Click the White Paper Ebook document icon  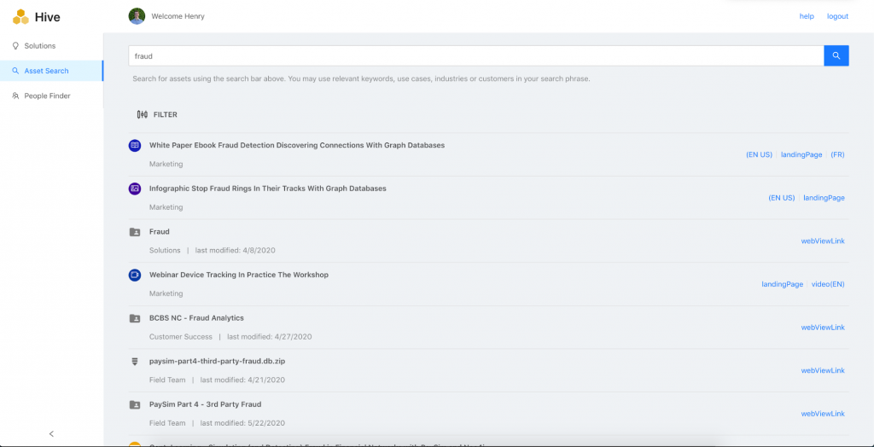(x=135, y=146)
